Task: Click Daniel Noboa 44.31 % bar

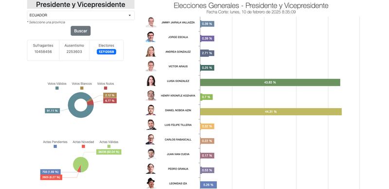Action: point(271,112)
